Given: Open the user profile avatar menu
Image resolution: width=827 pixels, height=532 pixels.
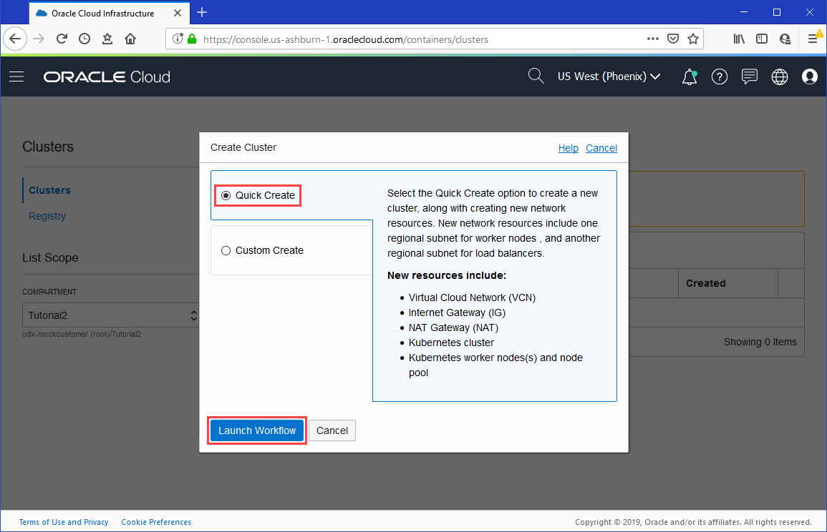Looking at the screenshot, I should [x=810, y=77].
